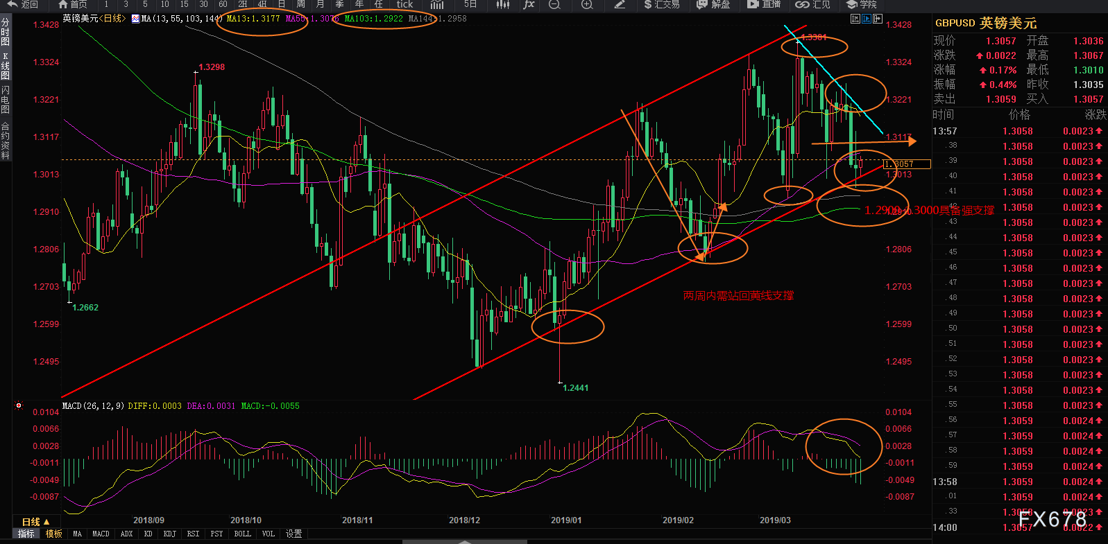The image size is (1108, 544).
Task: Click the MA indicator icon in chart header
Action: (x=135, y=19)
